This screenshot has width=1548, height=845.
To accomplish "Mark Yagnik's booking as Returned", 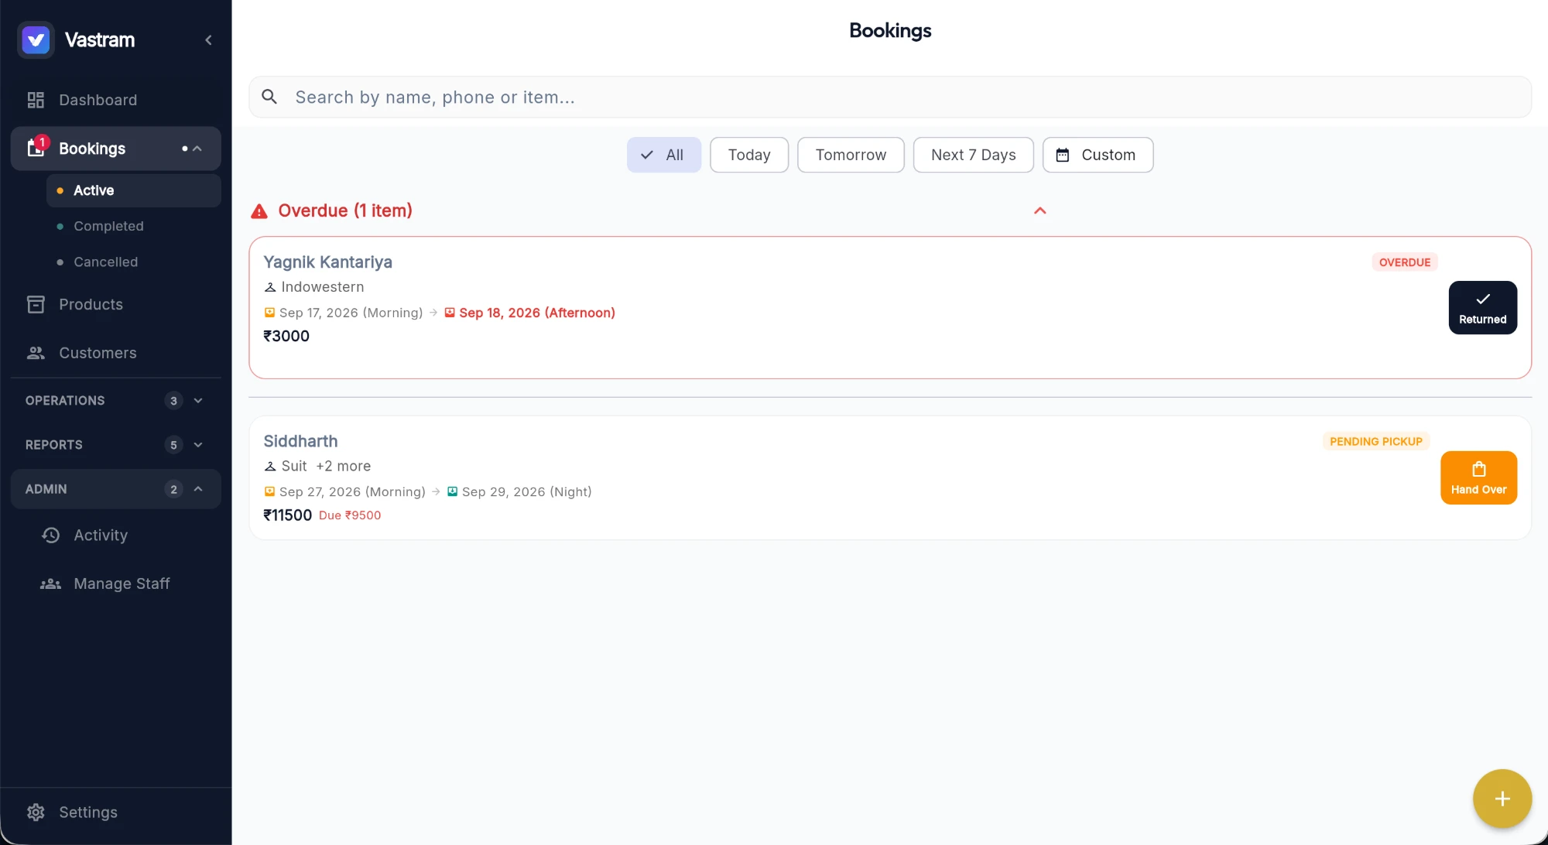I will [1482, 308].
